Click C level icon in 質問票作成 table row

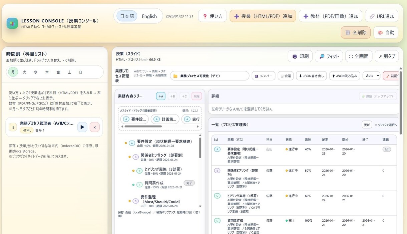217,221
